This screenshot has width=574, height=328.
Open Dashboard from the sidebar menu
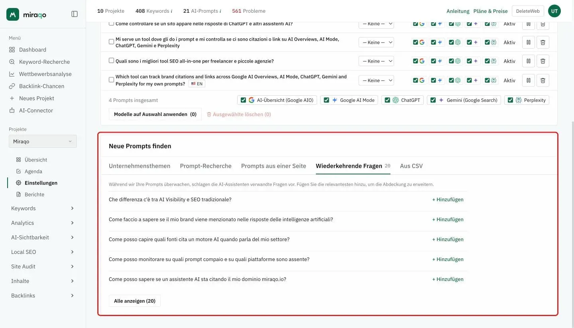pyautogui.click(x=33, y=49)
